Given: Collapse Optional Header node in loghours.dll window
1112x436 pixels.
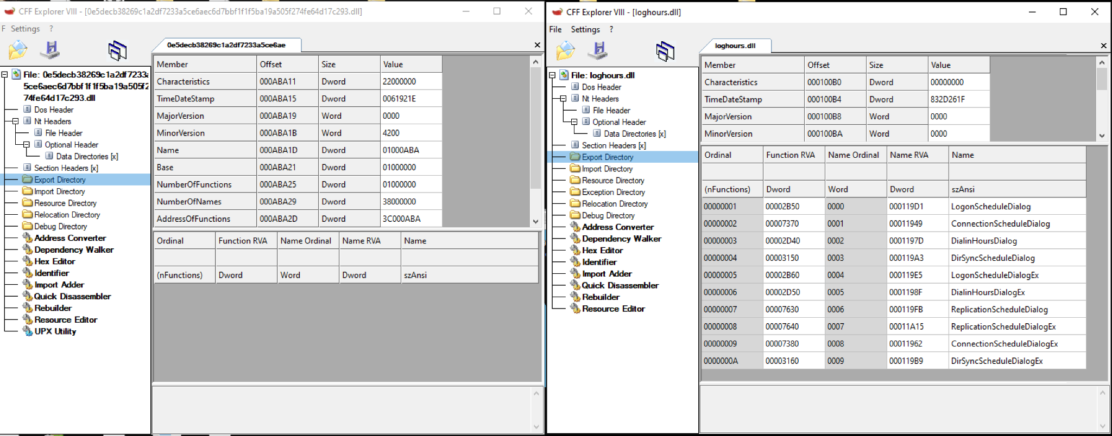Looking at the screenshot, I should tap(574, 122).
